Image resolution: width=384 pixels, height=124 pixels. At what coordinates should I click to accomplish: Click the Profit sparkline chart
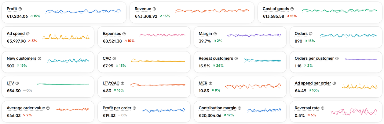pos(83,12)
